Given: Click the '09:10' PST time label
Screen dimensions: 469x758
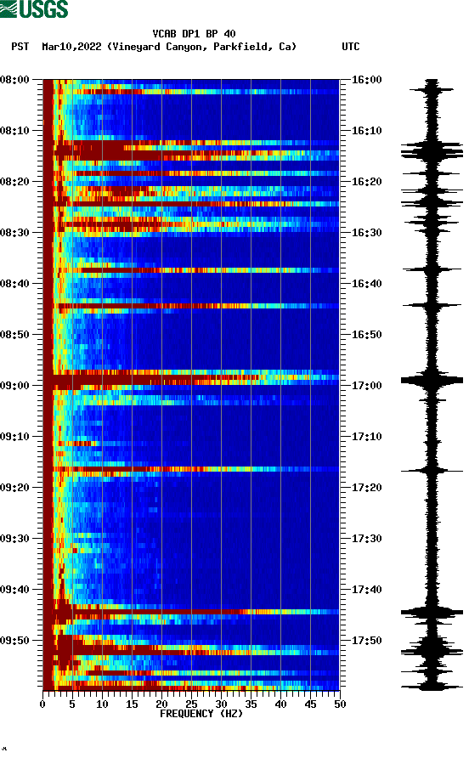Looking at the screenshot, I should [14, 437].
